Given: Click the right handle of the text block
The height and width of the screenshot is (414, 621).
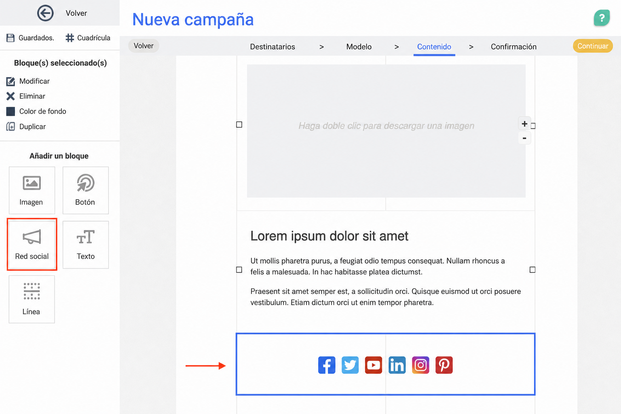Looking at the screenshot, I should click(532, 270).
